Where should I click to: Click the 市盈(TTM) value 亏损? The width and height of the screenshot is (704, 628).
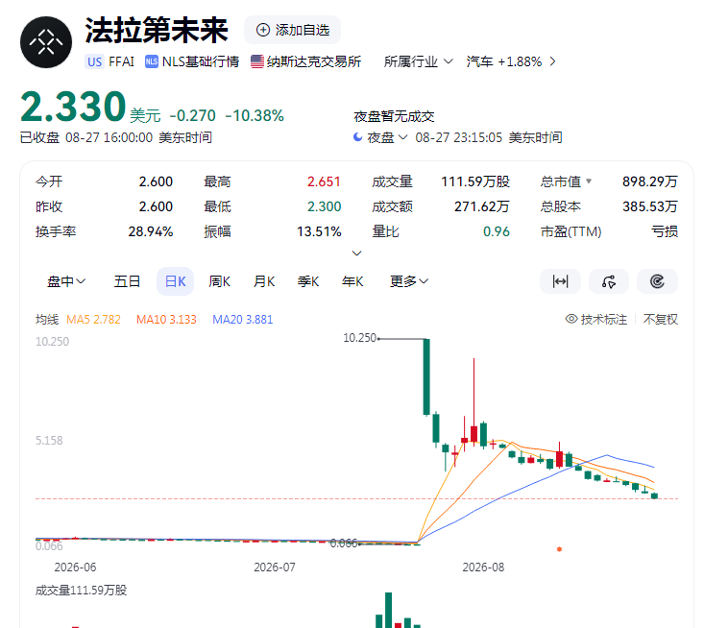pyautogui.click(x=665, y=231)
